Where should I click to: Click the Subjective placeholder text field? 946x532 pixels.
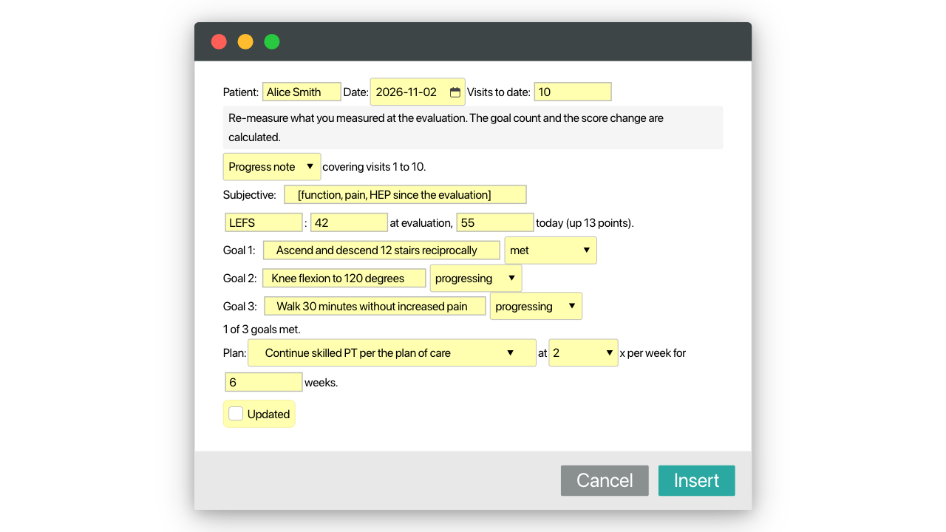[x=405, y=195]
